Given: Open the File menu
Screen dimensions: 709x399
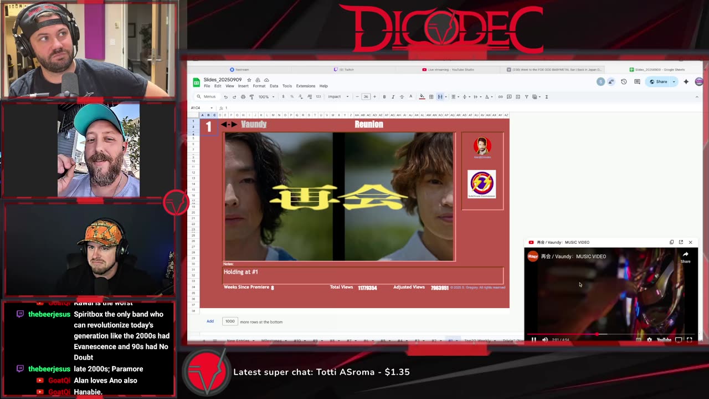Looking at the screenshot, I should pos(207,86).
